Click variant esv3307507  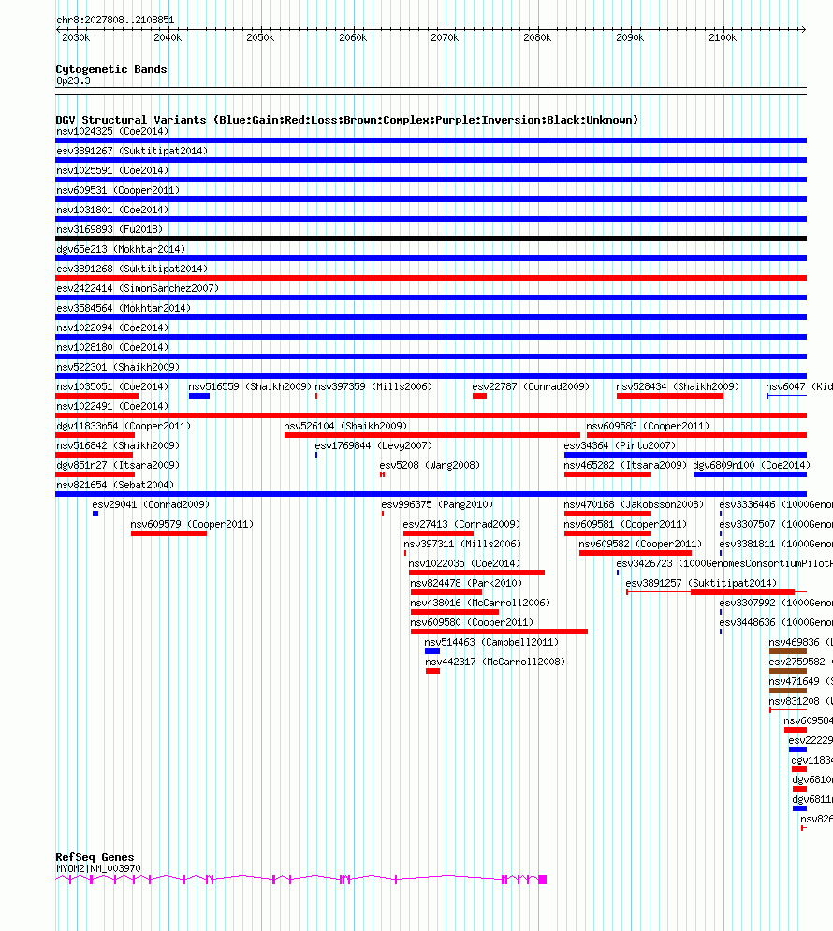click(721, 533)
